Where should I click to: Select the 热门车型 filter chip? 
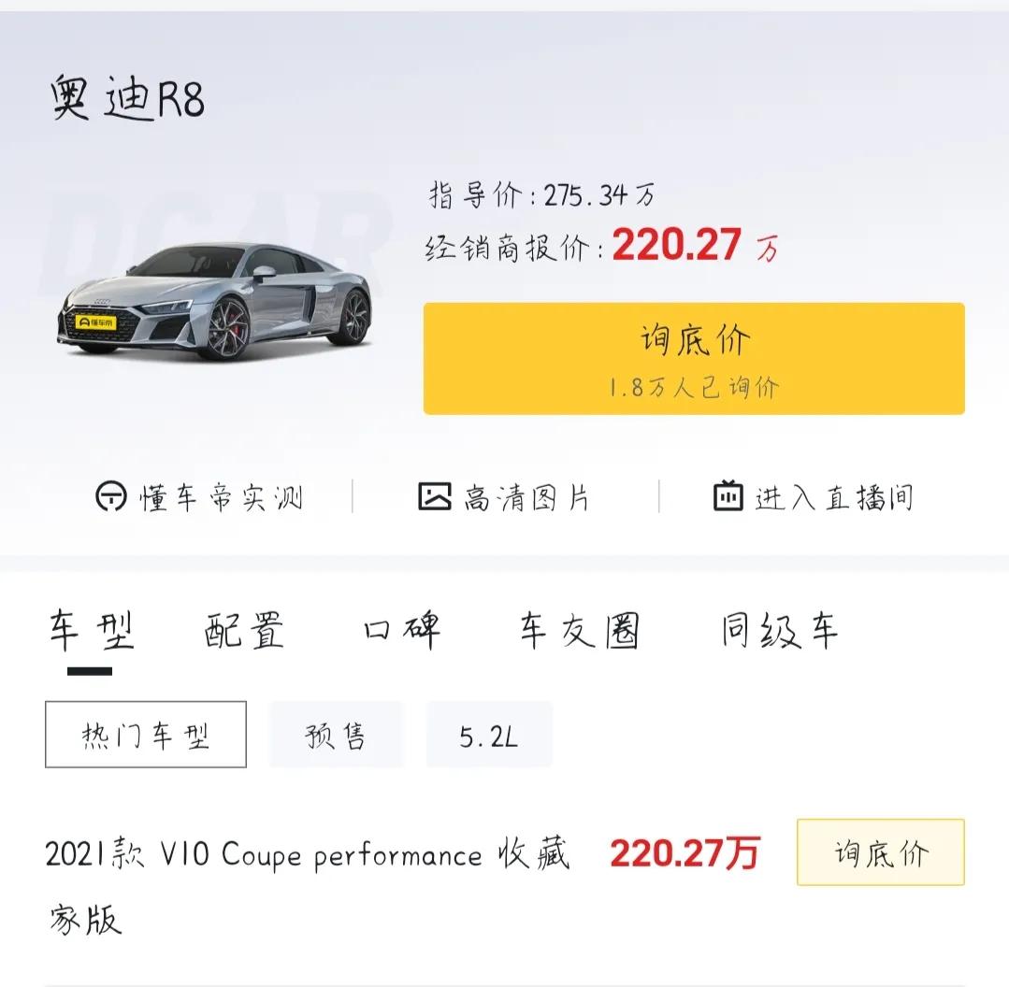[144, 735]
